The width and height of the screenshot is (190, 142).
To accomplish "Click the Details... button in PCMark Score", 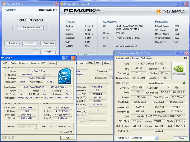I will point(13,43).
